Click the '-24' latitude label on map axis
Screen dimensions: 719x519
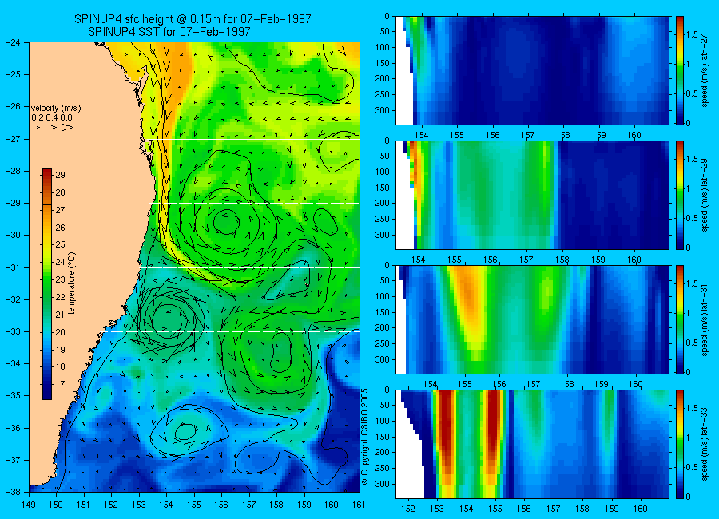pyautogui.click(x=13, y=42)
